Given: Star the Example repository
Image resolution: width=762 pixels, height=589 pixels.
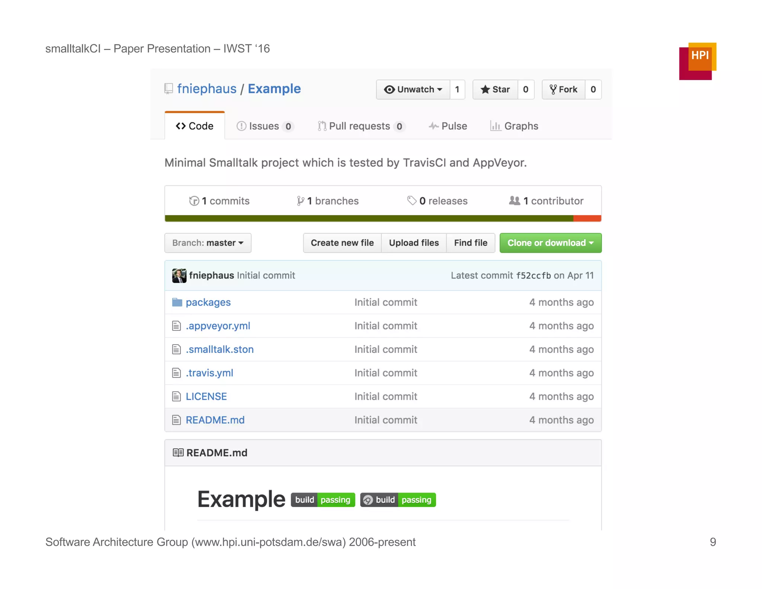Looking at the screenshot, I should point(495,89).
